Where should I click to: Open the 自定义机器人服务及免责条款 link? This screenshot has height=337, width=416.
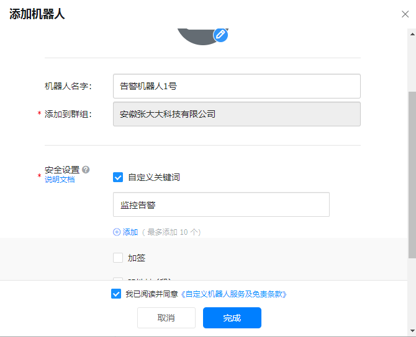233,294
